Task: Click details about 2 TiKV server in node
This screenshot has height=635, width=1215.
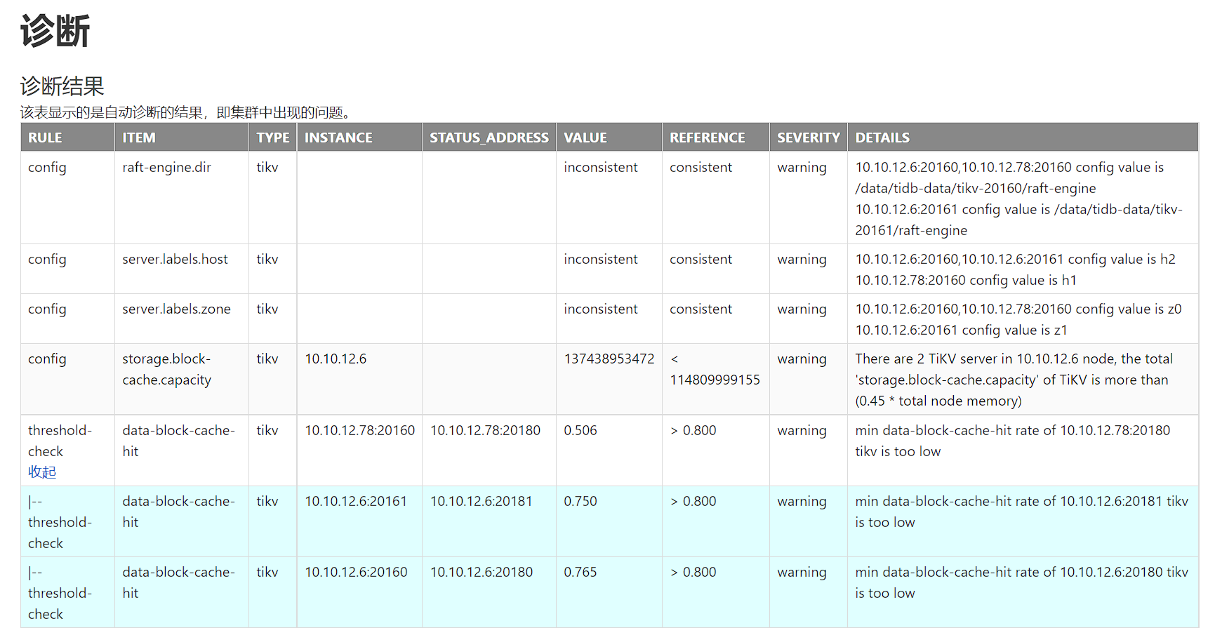Action: tap(1014, 380)
